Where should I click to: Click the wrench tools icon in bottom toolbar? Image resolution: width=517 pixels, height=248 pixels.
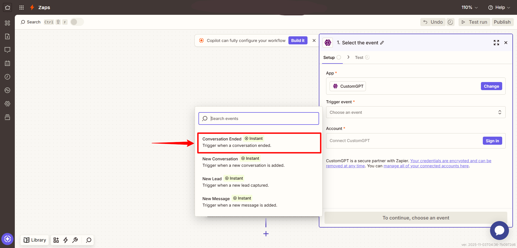[x=75, y=240]
